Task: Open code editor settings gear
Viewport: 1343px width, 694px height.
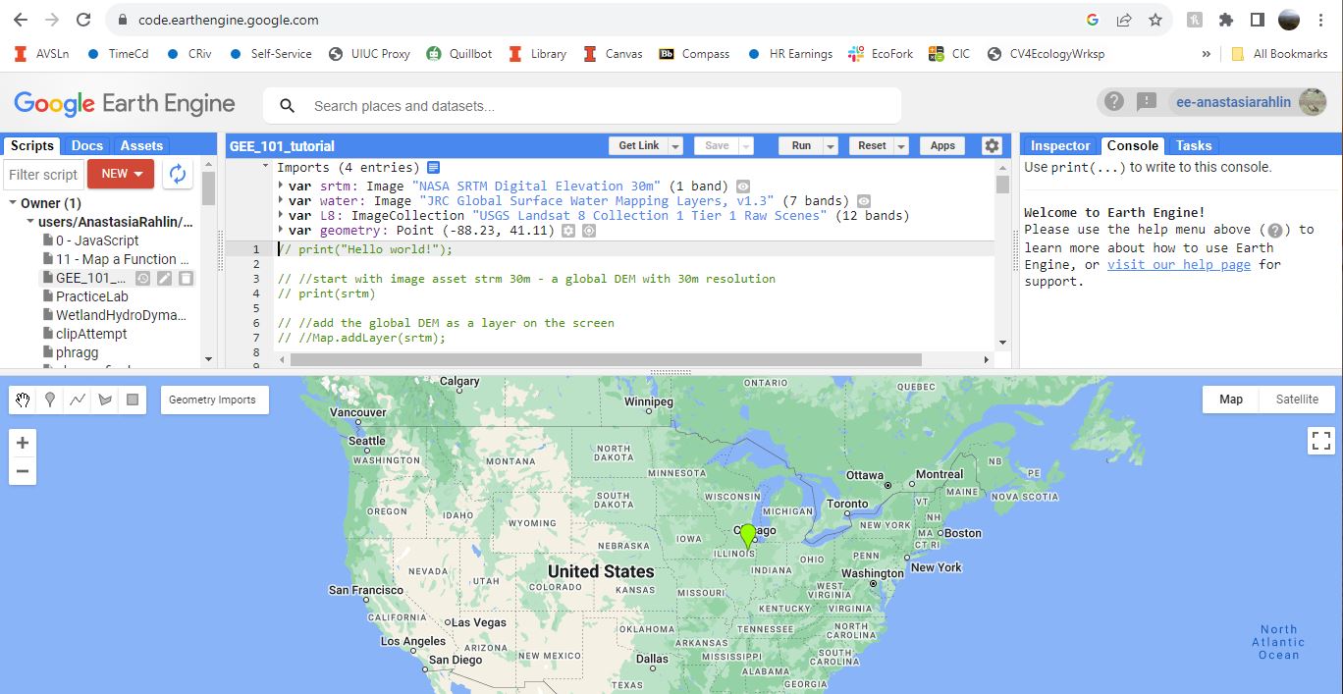Action: 992,145
